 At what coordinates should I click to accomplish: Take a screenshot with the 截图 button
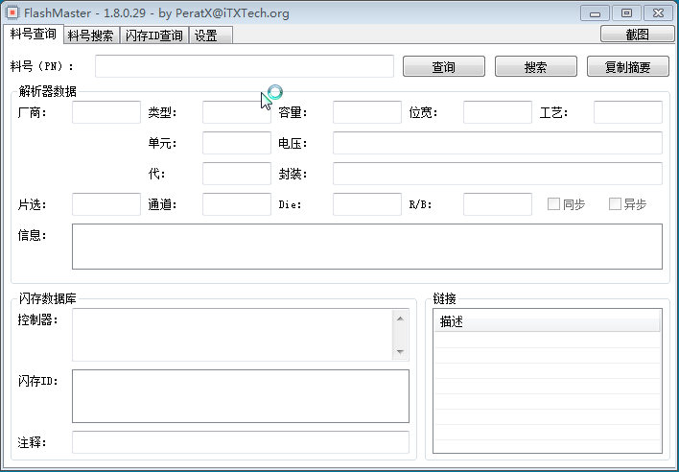pos(637,35)
